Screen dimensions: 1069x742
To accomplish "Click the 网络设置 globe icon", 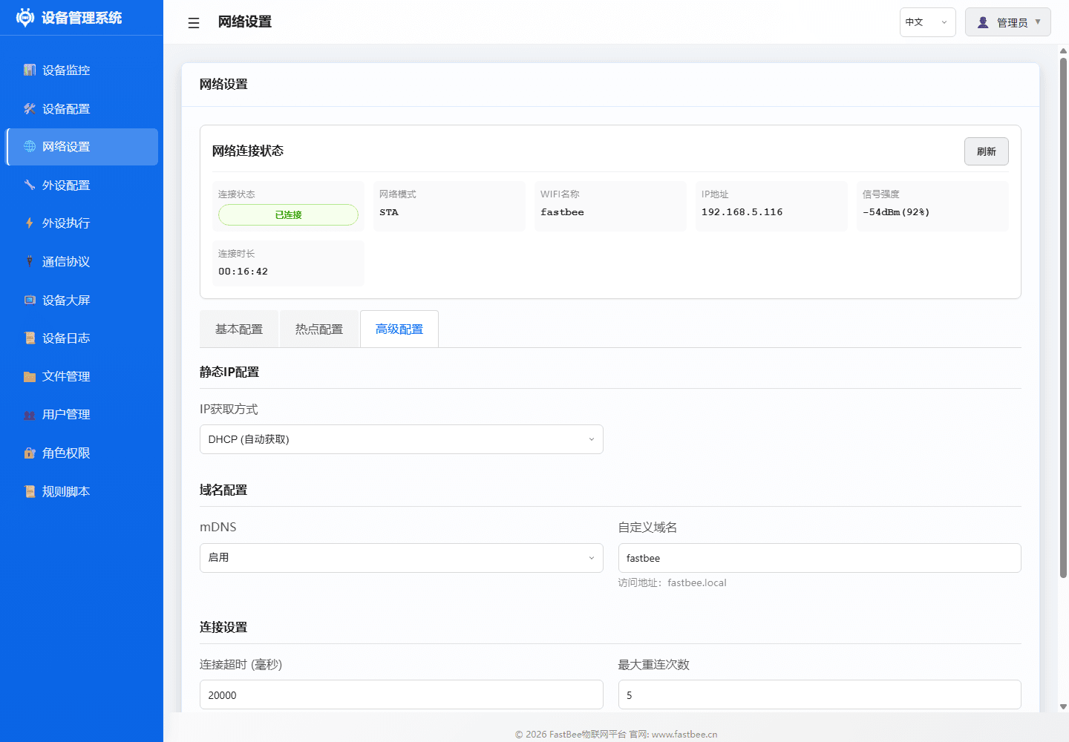I will [30, 146].
